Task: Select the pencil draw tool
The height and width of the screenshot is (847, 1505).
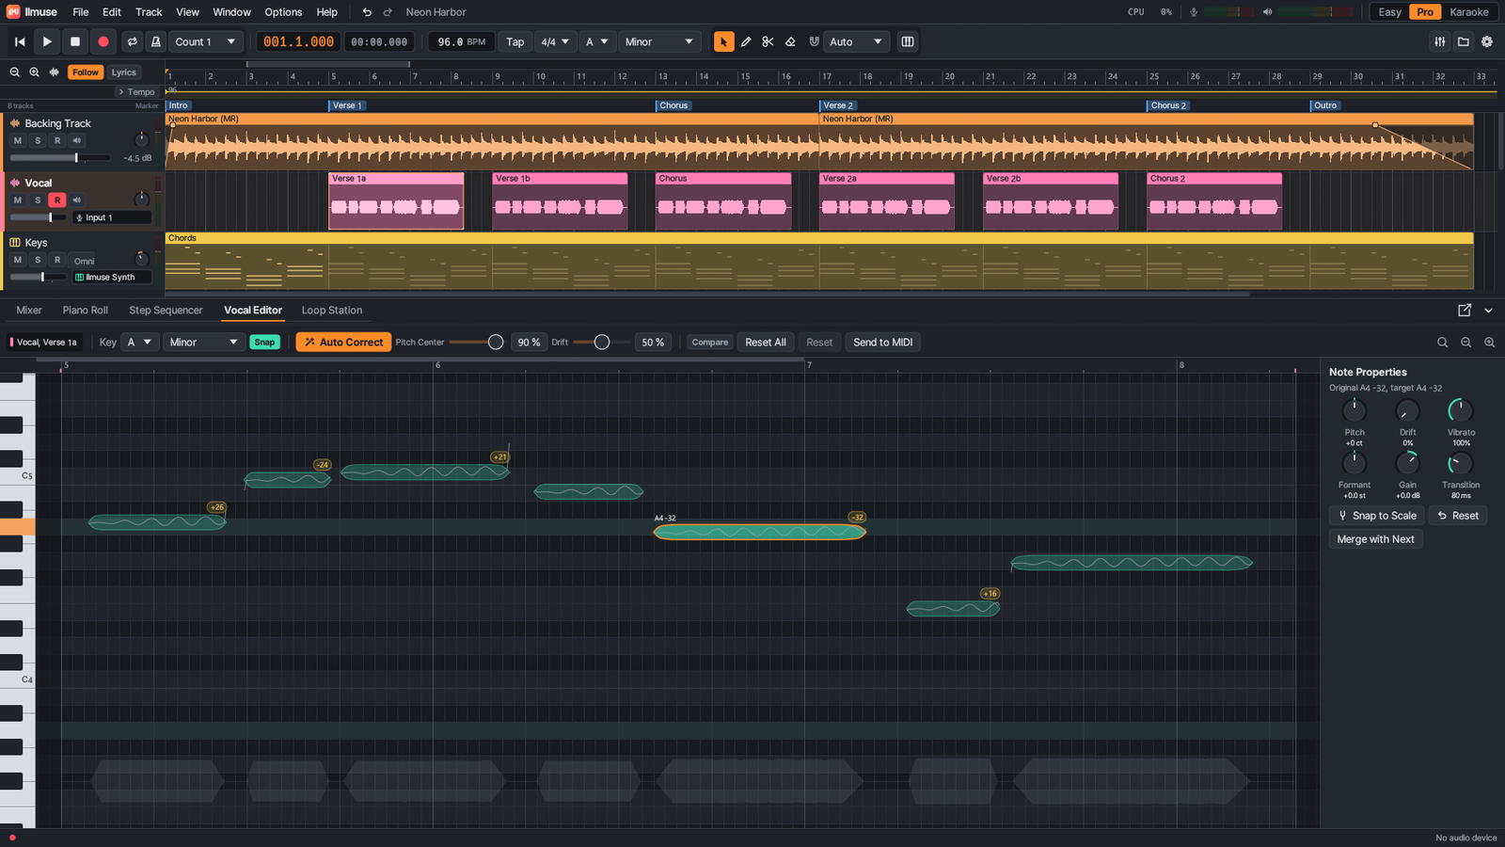Action: (746, 41)
